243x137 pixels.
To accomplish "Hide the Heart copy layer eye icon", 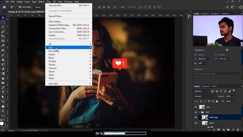I will tap(196, 118).
